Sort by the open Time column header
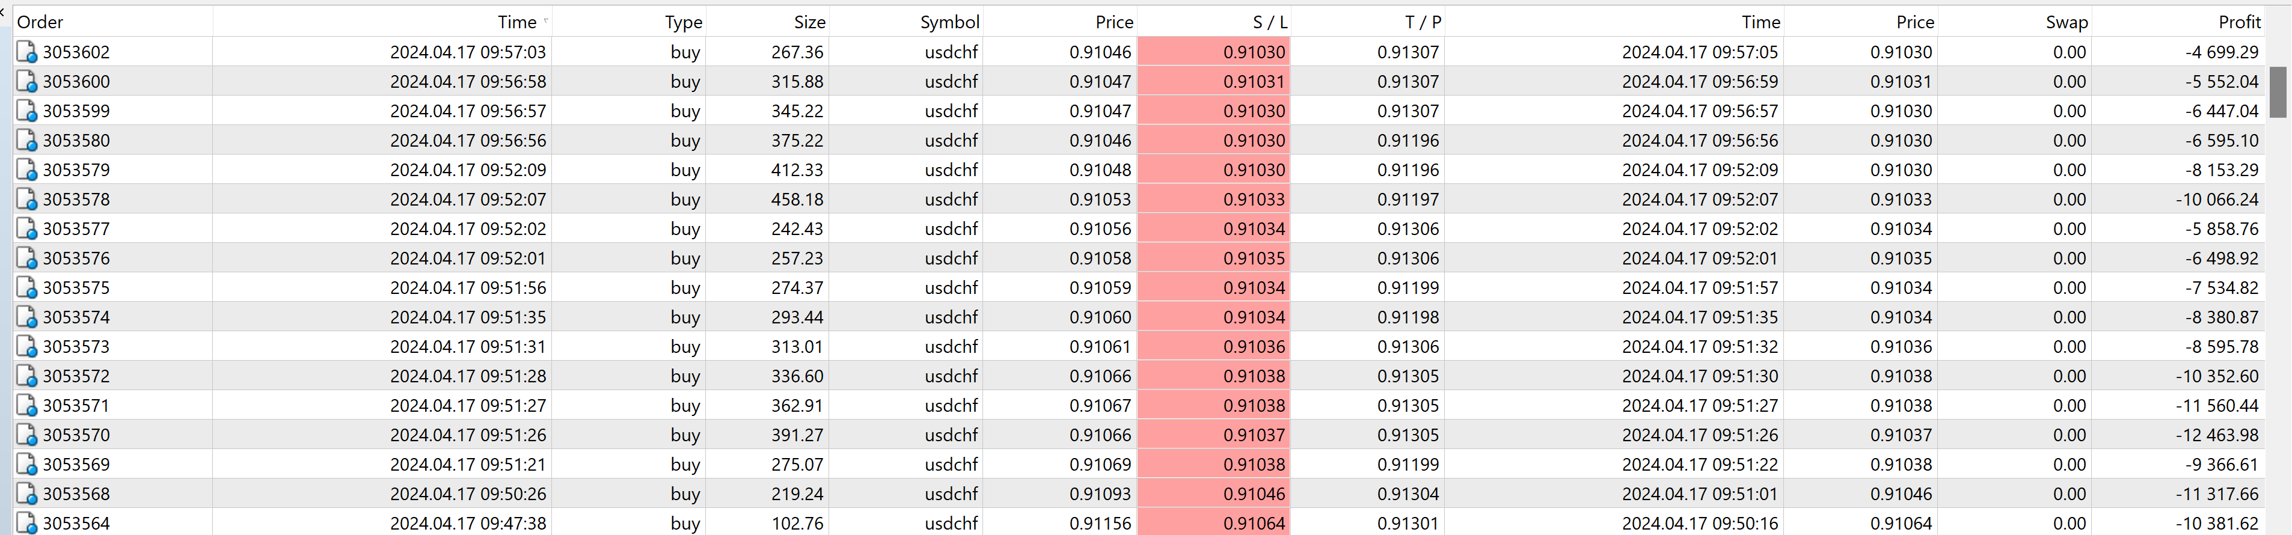The image size is (2292, 535). pos(516,22)
